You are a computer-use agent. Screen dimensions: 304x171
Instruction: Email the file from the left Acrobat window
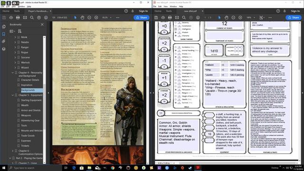coord(25,18)
